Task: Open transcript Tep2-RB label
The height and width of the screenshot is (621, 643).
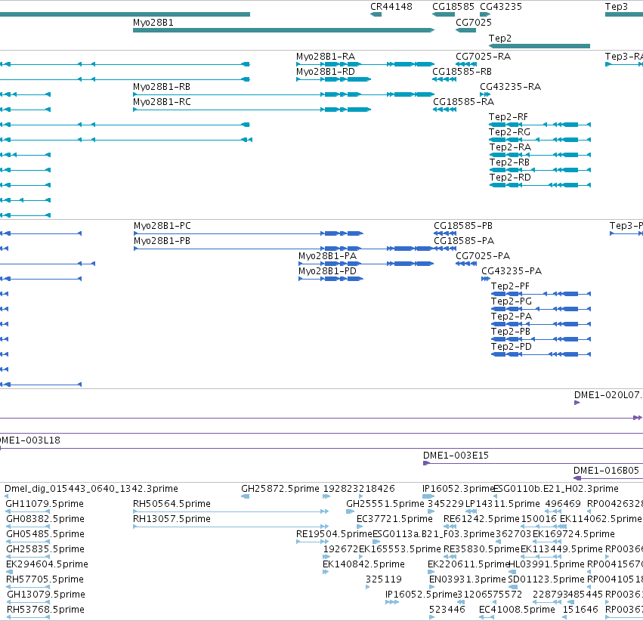Action: coord(509,162)
